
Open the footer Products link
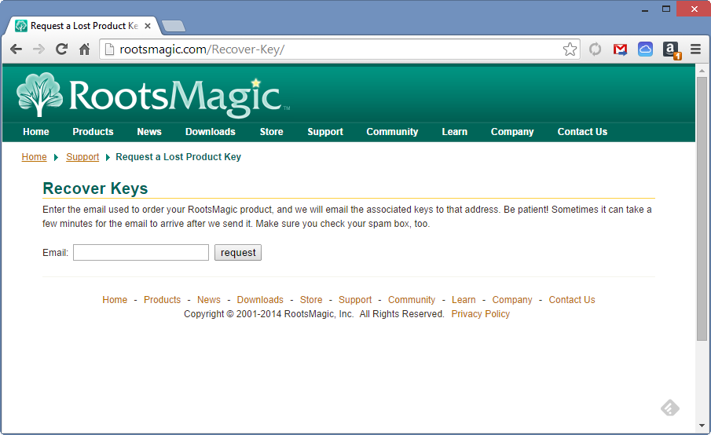point(162,300)
